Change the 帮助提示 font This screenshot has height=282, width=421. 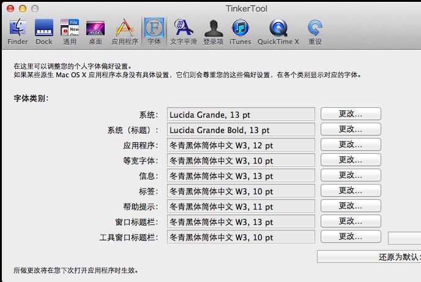tap(351, 206)
